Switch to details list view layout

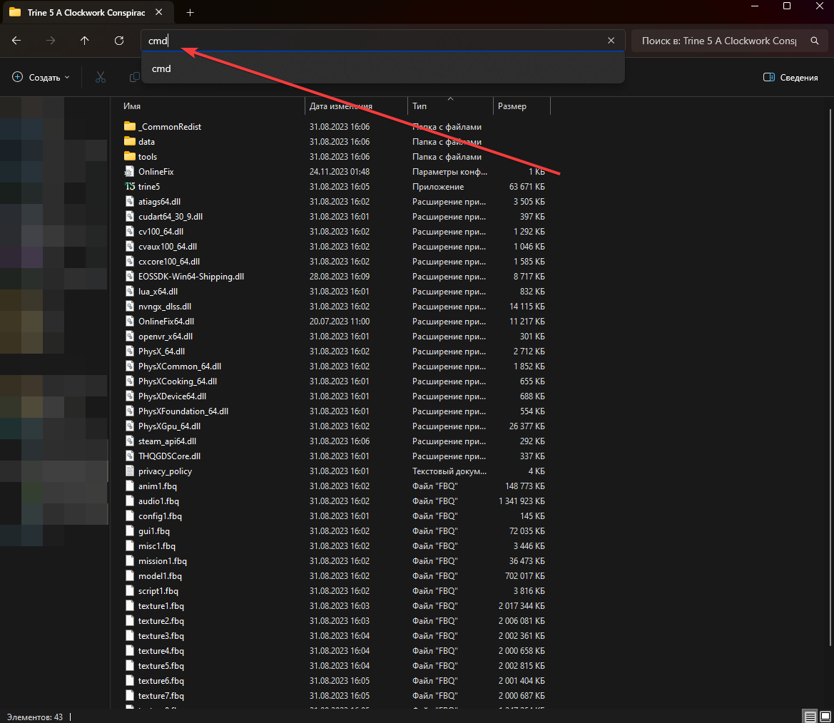point(810,717)
